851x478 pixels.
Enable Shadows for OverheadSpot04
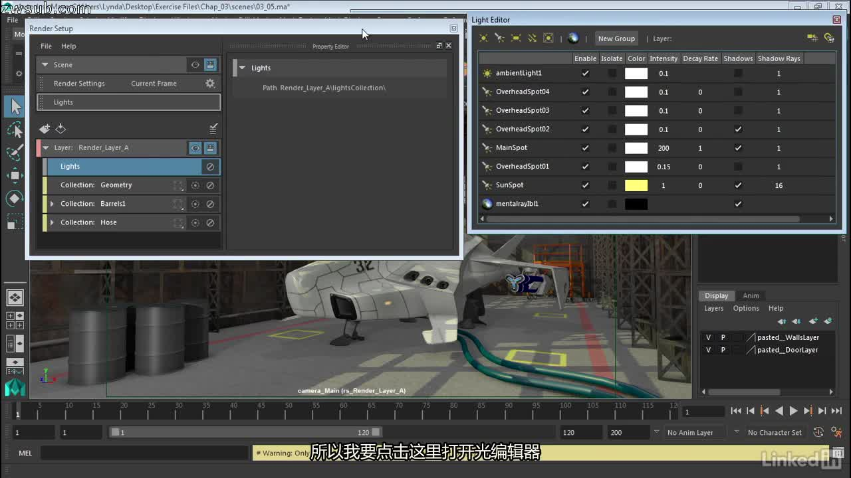click(x=738, y=92)
